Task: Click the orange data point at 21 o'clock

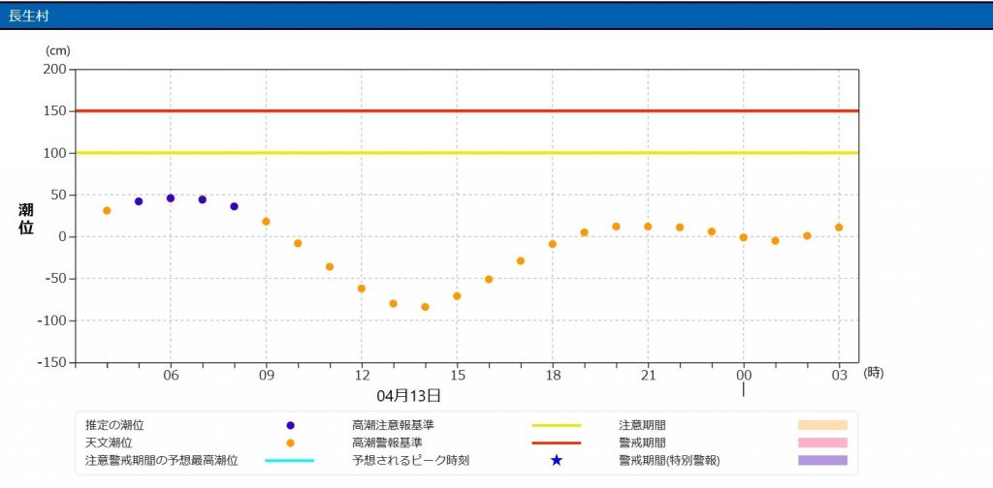Action: [648, 227]
